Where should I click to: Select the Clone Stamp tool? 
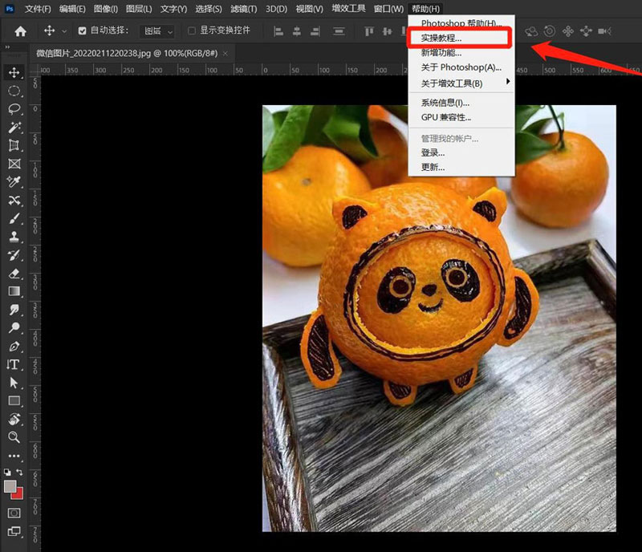click(14, 237)
